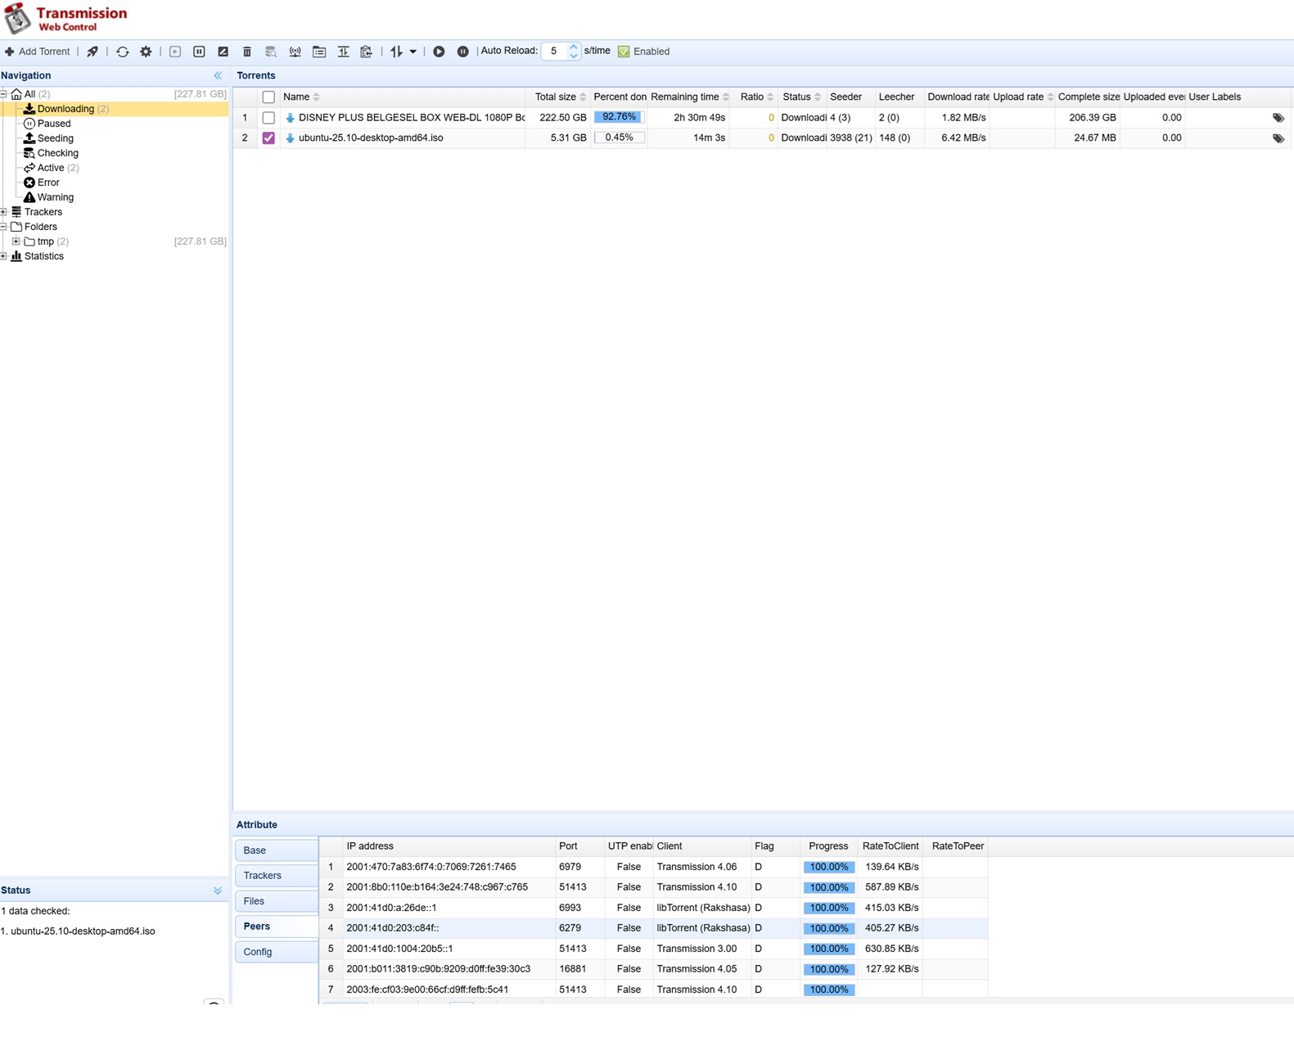The image size is (1294, 1060).
Task: Click the list-window icon right of the antenna
Action: (x=319, y=52)
